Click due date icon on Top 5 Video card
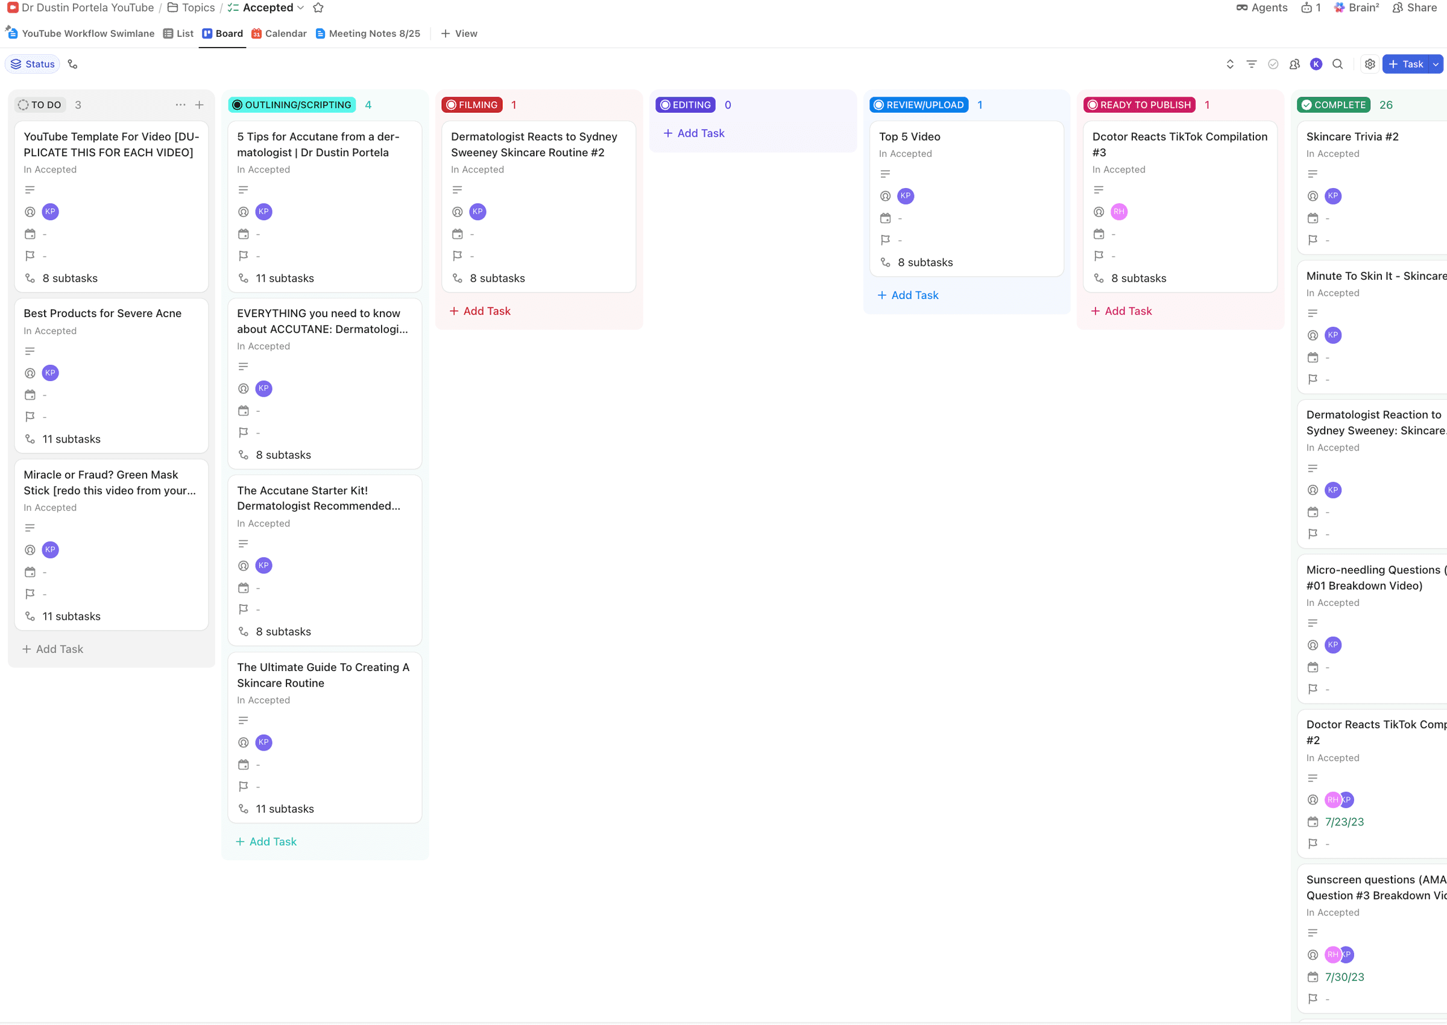The height and width of the screenshot is (1025, 1447). [885, 218]
